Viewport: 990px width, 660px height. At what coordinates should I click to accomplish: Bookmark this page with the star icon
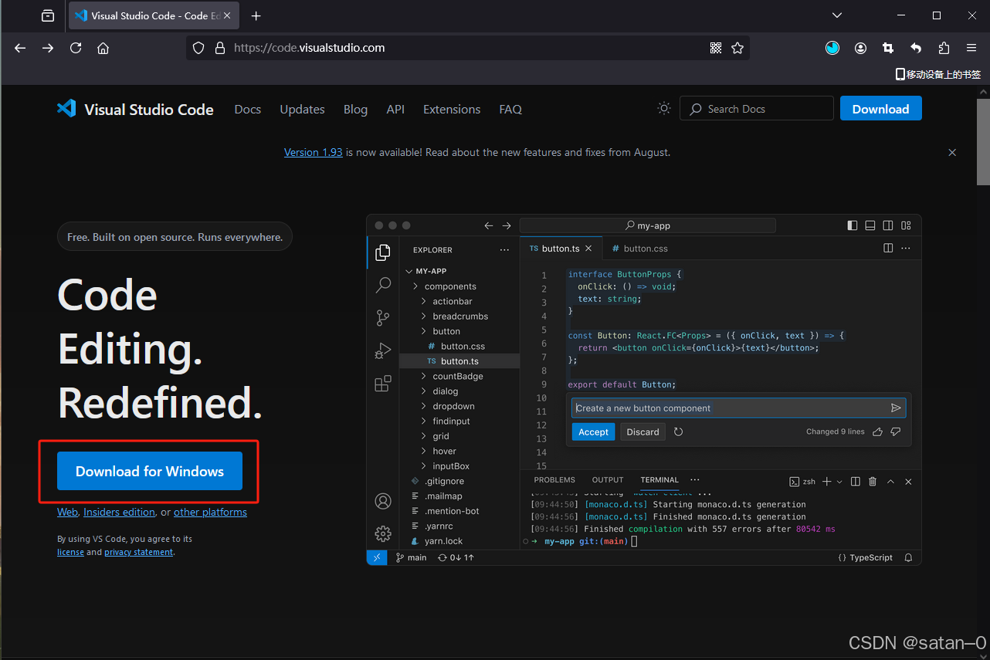coord(737,48)
